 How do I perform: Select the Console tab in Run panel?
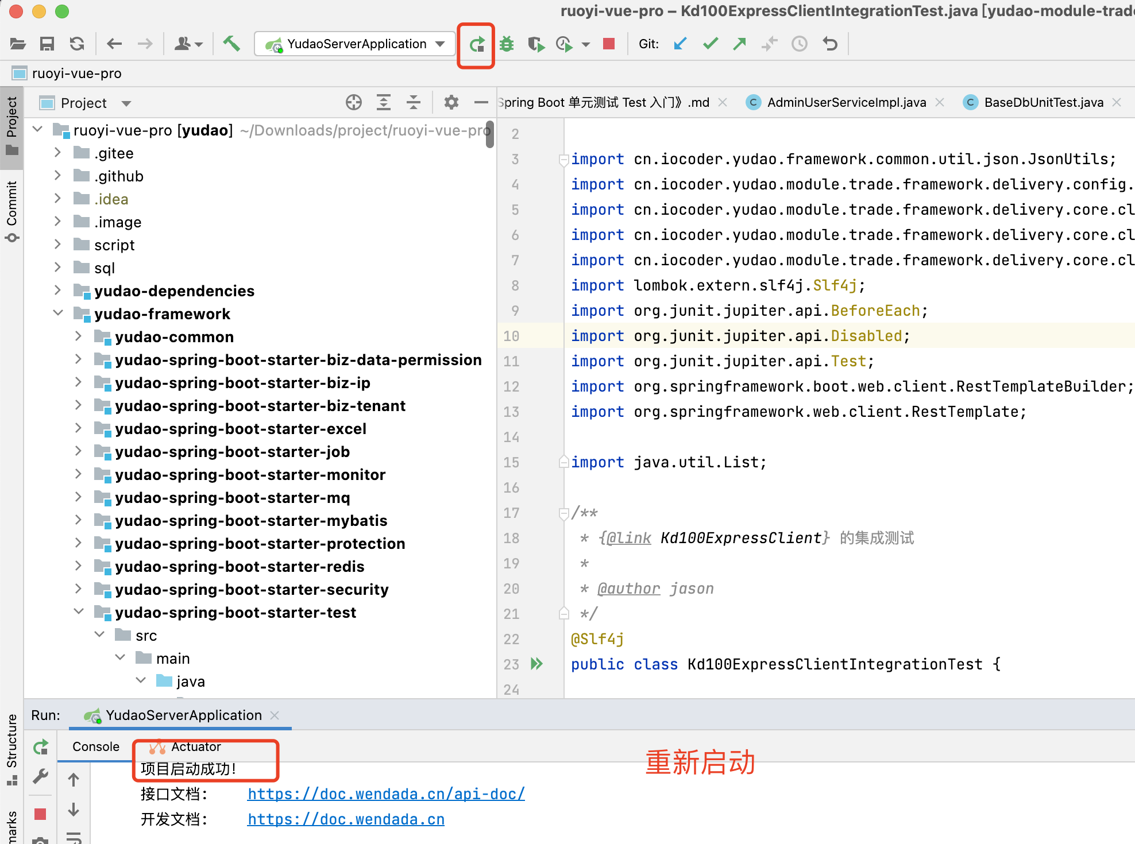(x=96, y=746)
